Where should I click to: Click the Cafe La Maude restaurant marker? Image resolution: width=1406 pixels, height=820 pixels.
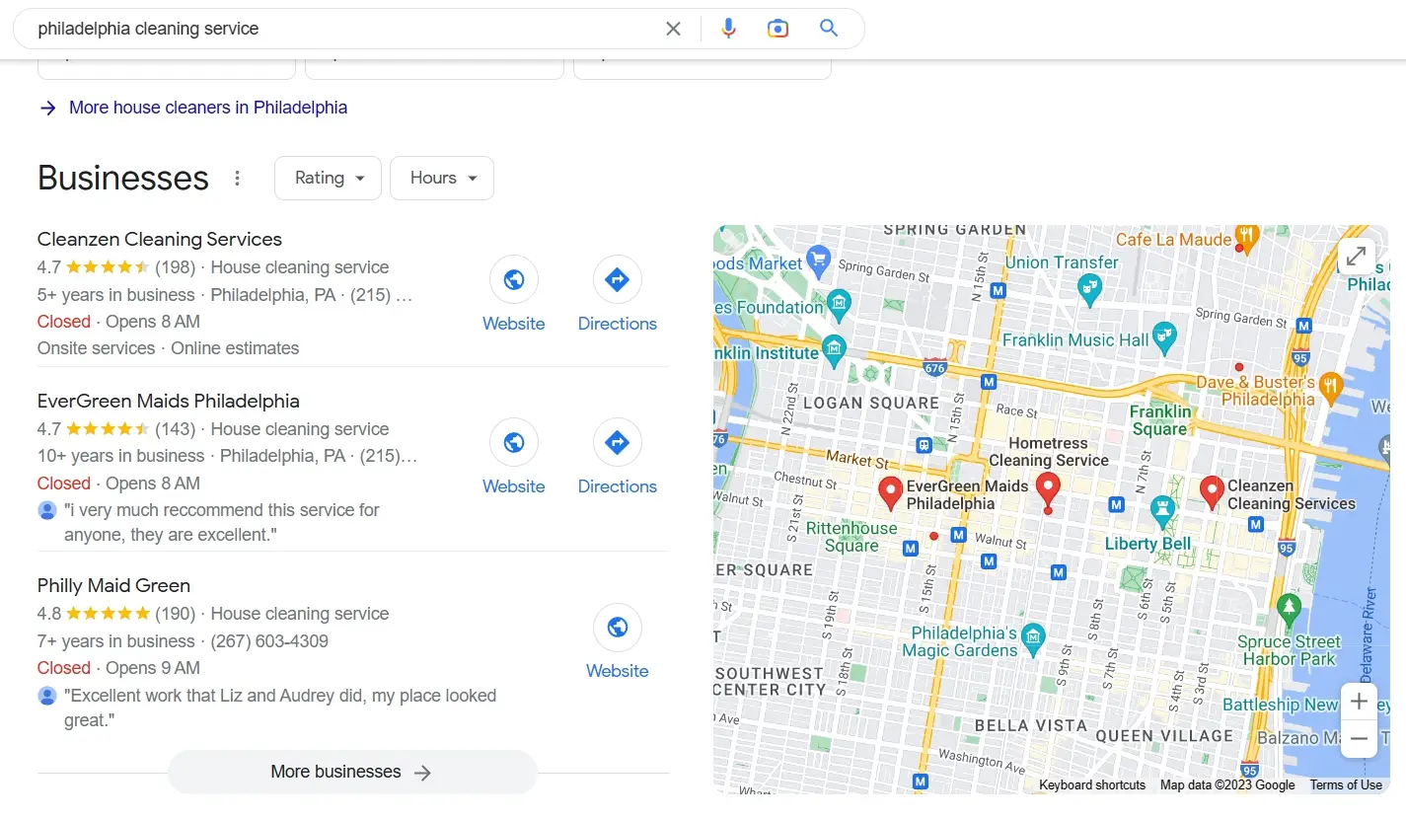click(x=1247, y=237)
